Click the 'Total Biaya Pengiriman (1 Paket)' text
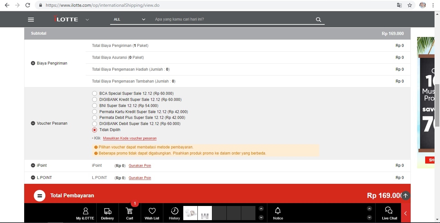The width and height of the screenshot is (440, 223). click(120, 46)
